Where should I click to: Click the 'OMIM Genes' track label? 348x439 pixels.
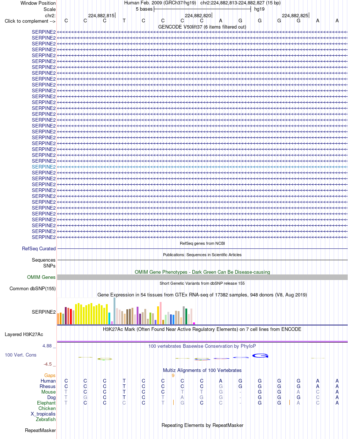[41, 277]
